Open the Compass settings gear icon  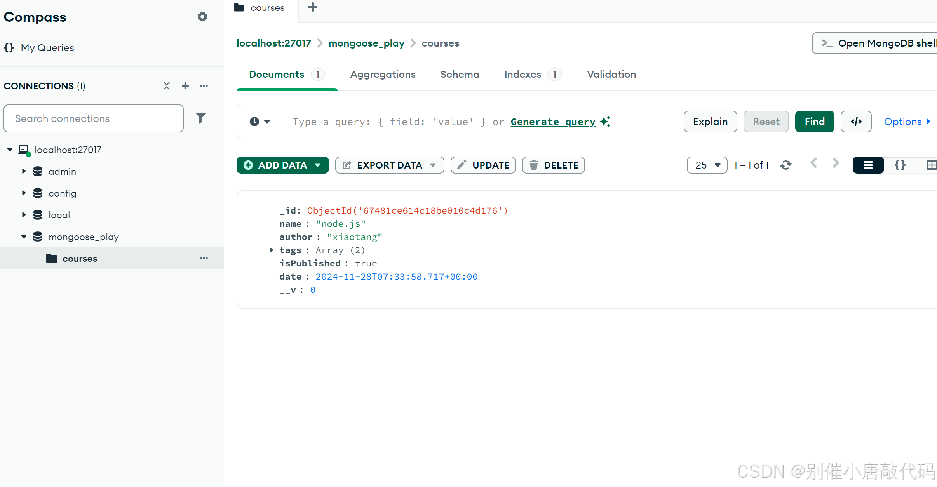pos(202,17)
